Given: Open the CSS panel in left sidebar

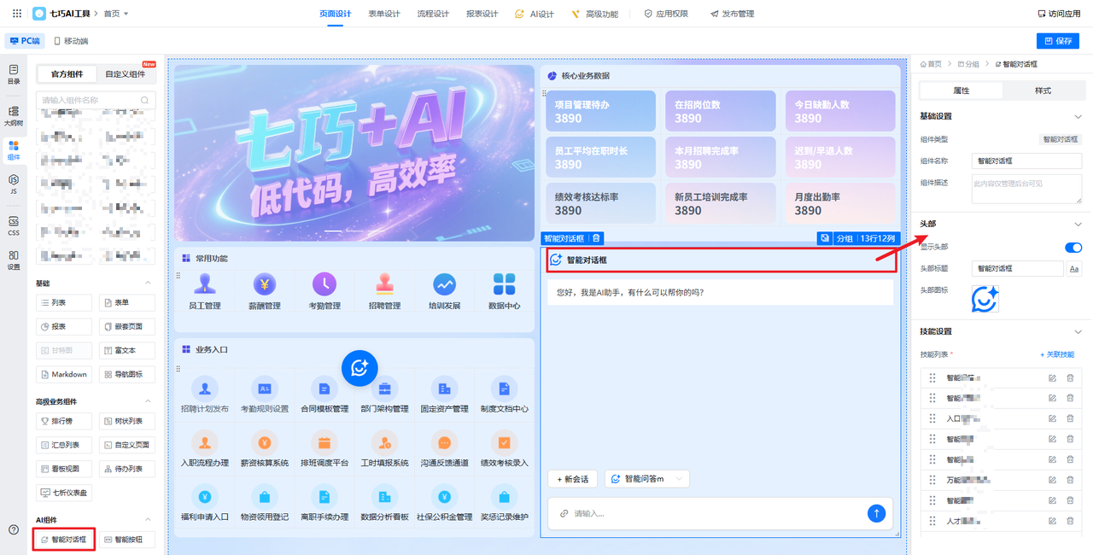Looking at the screenshot, I should (13, 225).
